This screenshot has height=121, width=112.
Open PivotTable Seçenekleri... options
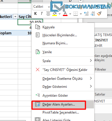point(63,112)
